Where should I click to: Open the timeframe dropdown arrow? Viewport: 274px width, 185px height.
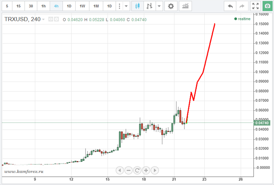click(x=126, y=6)
